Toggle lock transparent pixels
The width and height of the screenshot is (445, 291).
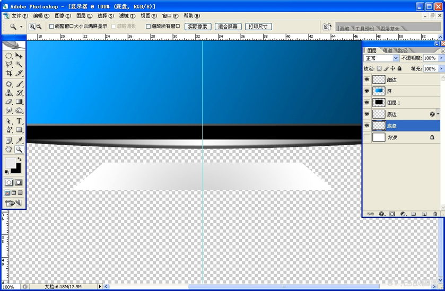379,68
